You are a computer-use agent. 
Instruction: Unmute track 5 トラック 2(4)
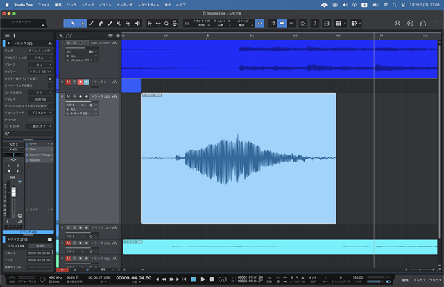tap(68, 243)
